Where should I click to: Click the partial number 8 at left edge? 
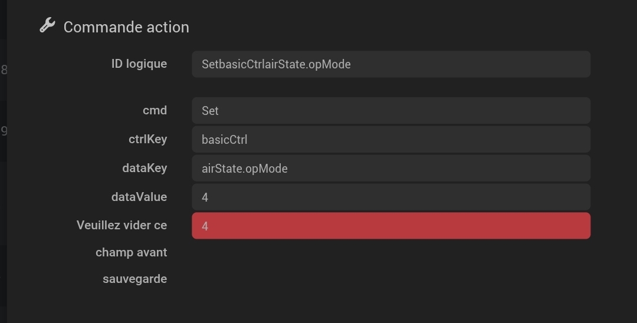(4, 70)
